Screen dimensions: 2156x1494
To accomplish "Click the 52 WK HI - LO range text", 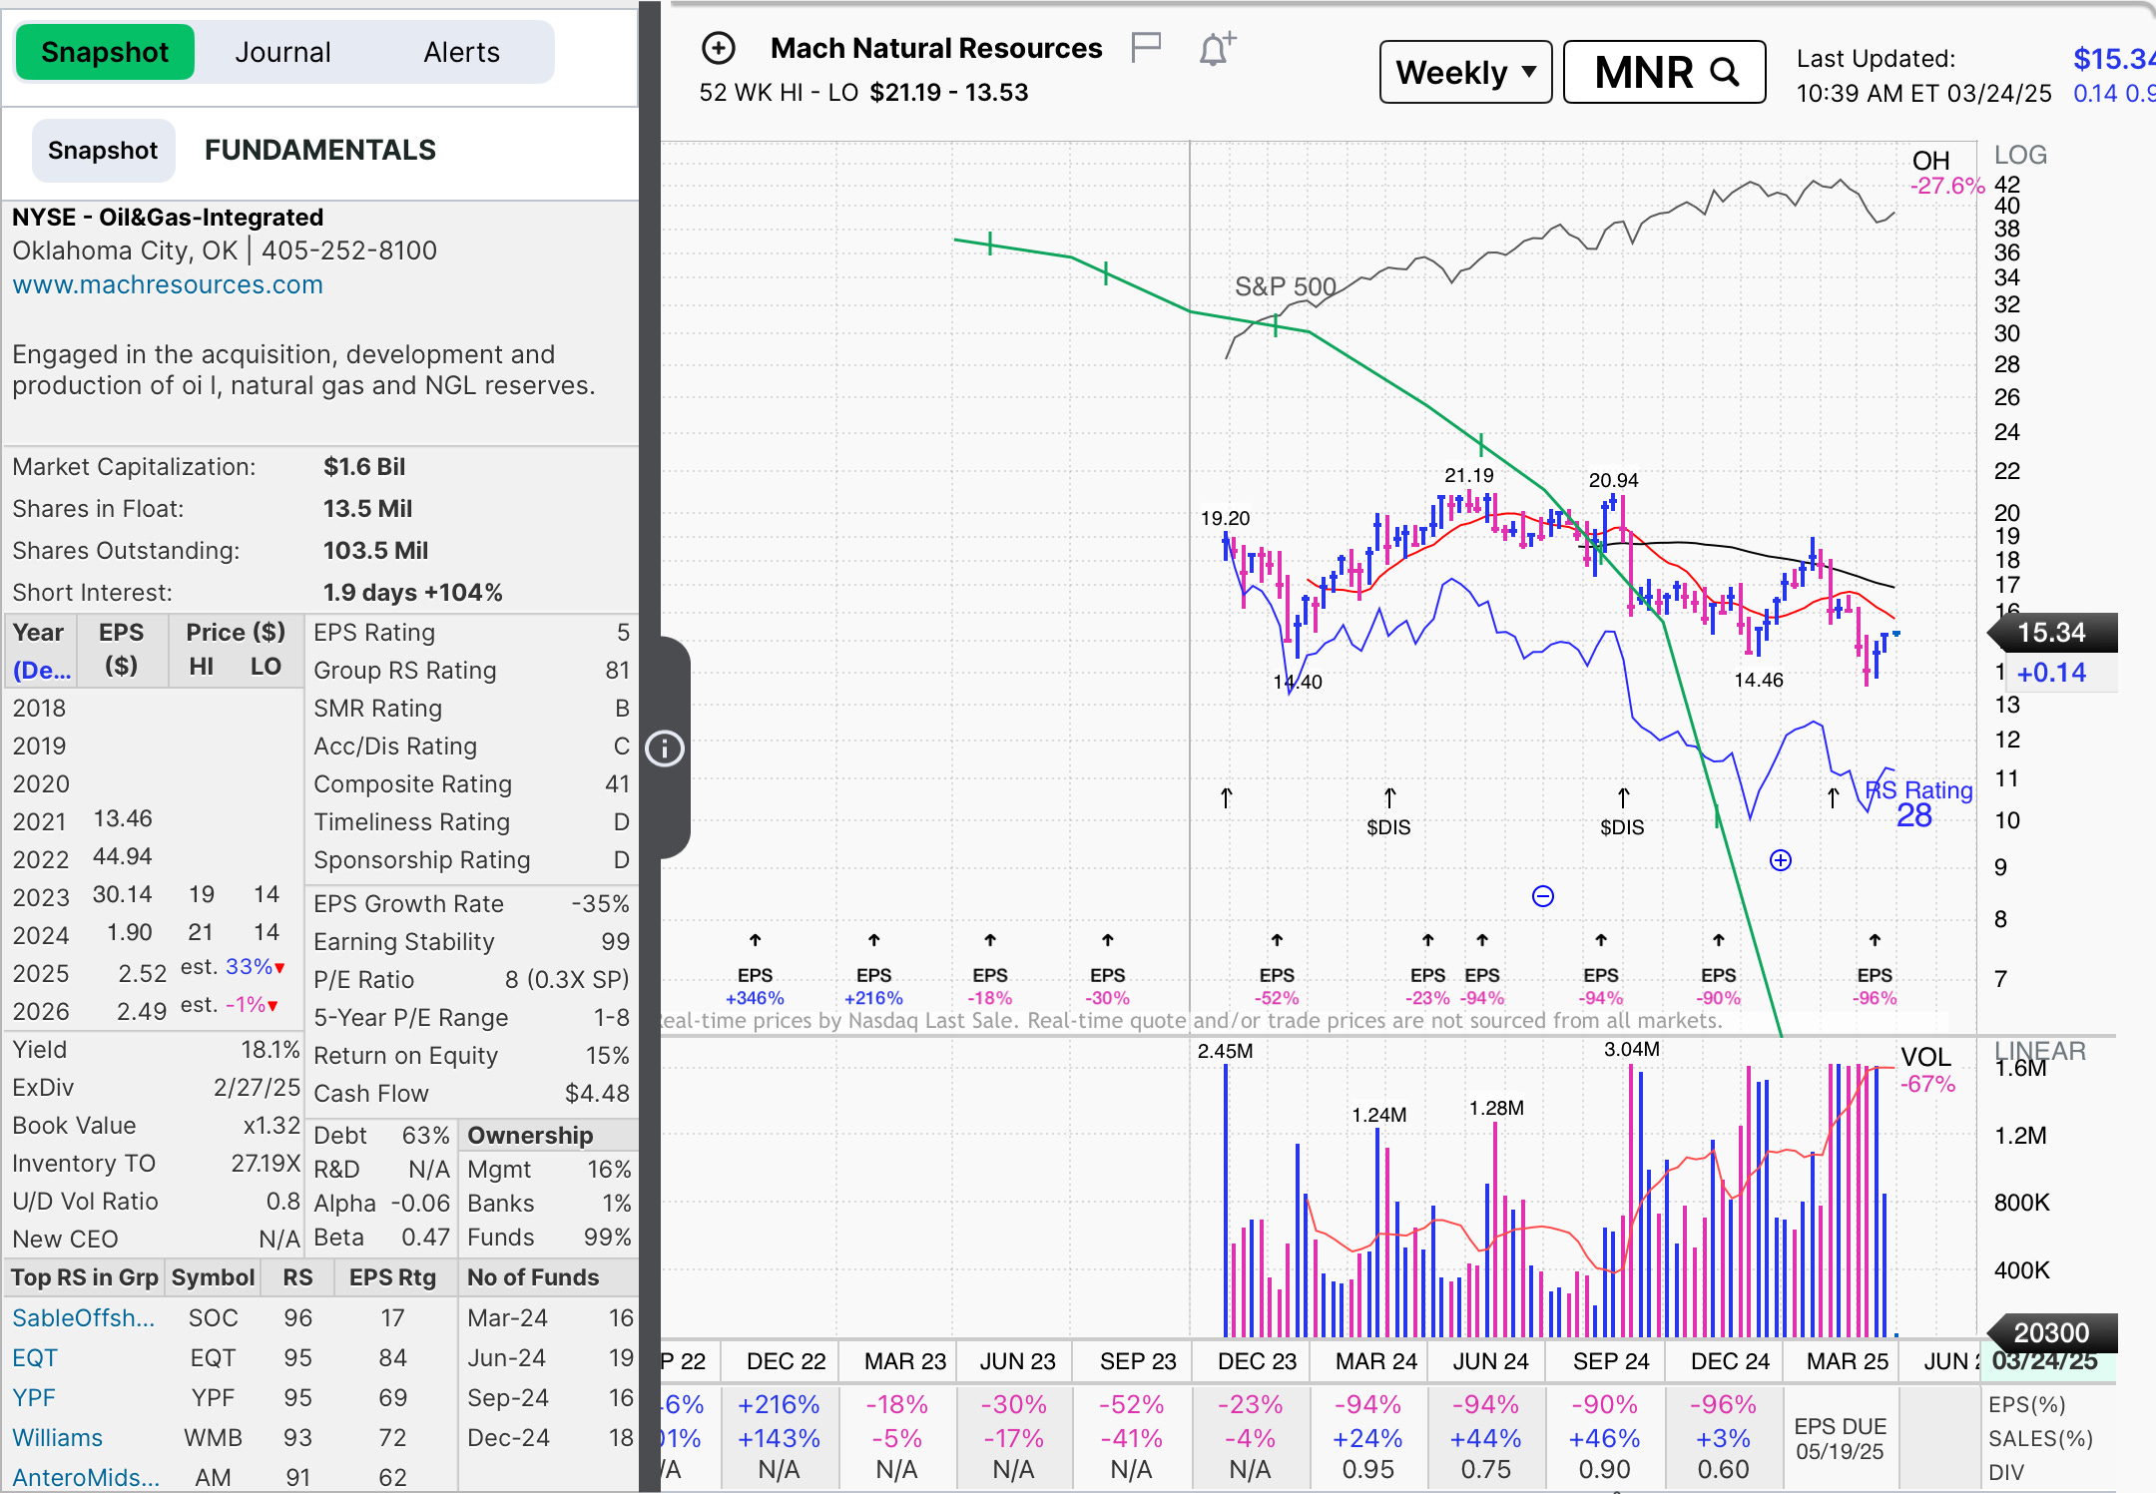I will click(x=863, y=93).
